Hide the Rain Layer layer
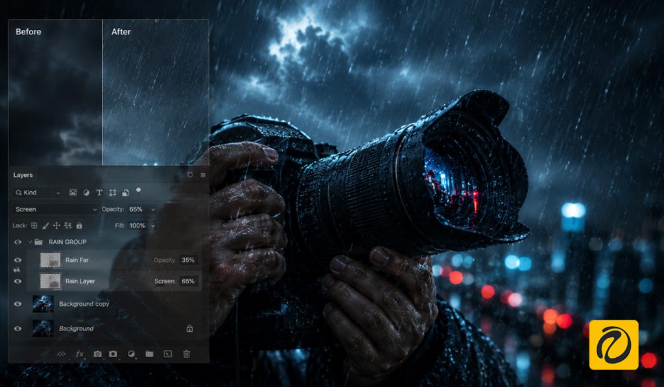This screenshot has height=387, width=664. pyautogui.click(x=18, y=281)
